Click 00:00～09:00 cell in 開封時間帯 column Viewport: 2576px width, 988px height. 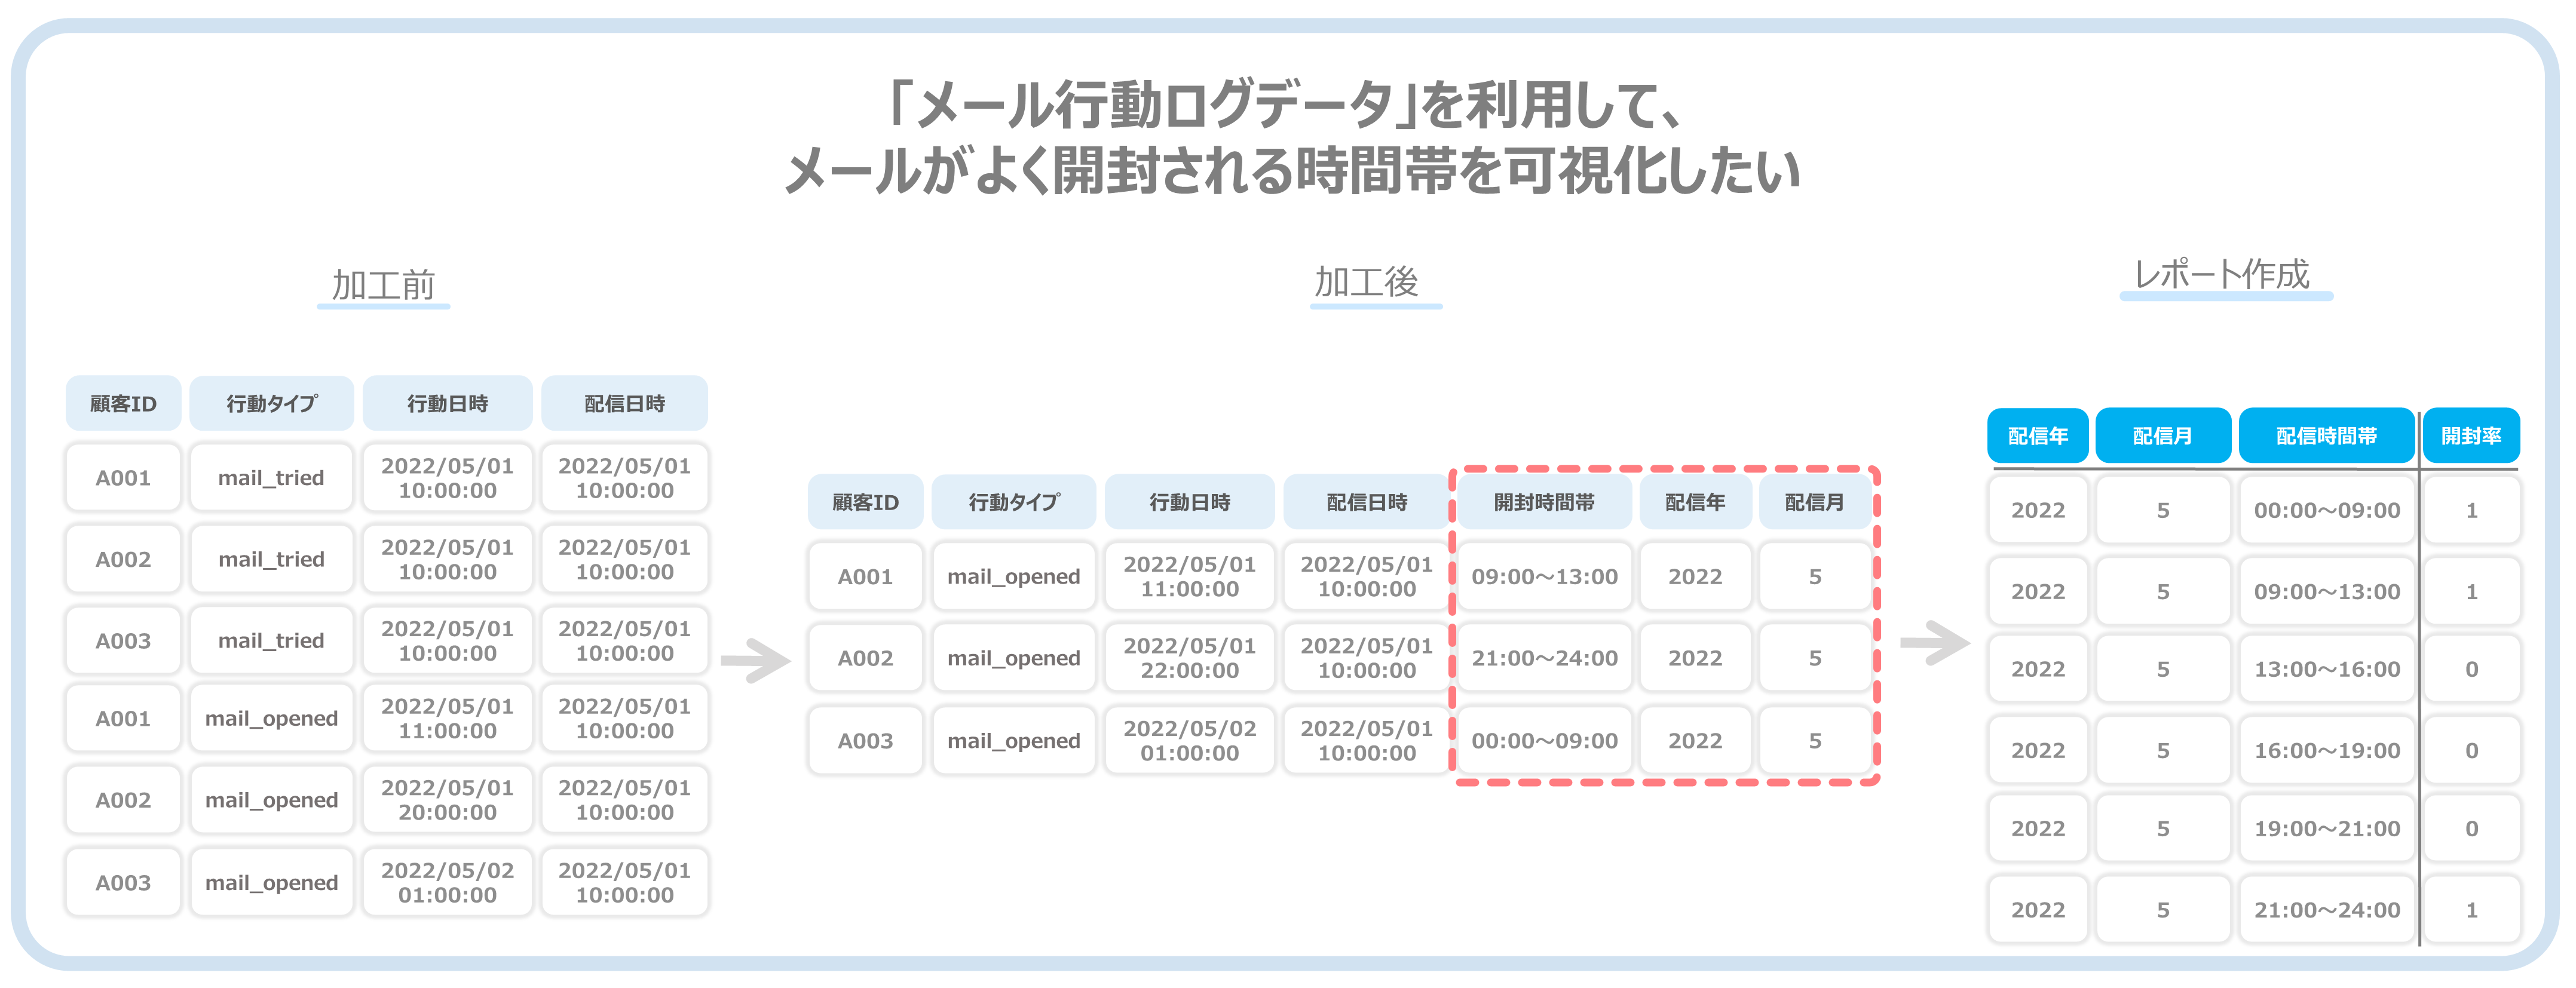point(1544,740)
